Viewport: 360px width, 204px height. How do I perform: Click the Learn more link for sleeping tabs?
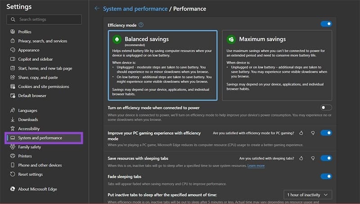coord(256,166)
